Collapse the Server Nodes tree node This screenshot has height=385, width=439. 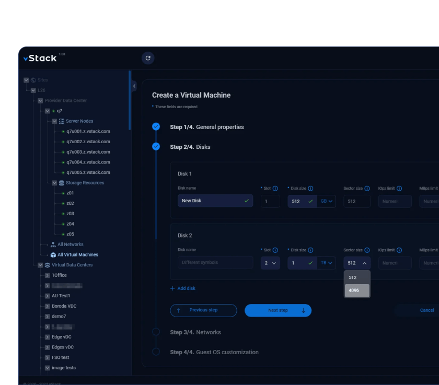pos(54,121)
